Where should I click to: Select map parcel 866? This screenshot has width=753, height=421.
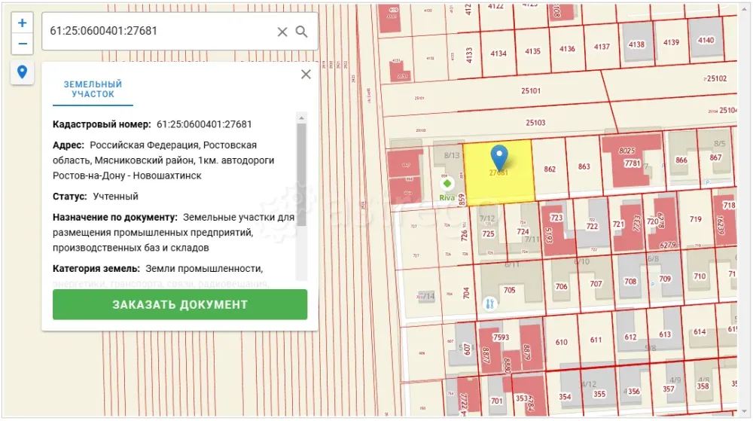(x=681, y=160)
